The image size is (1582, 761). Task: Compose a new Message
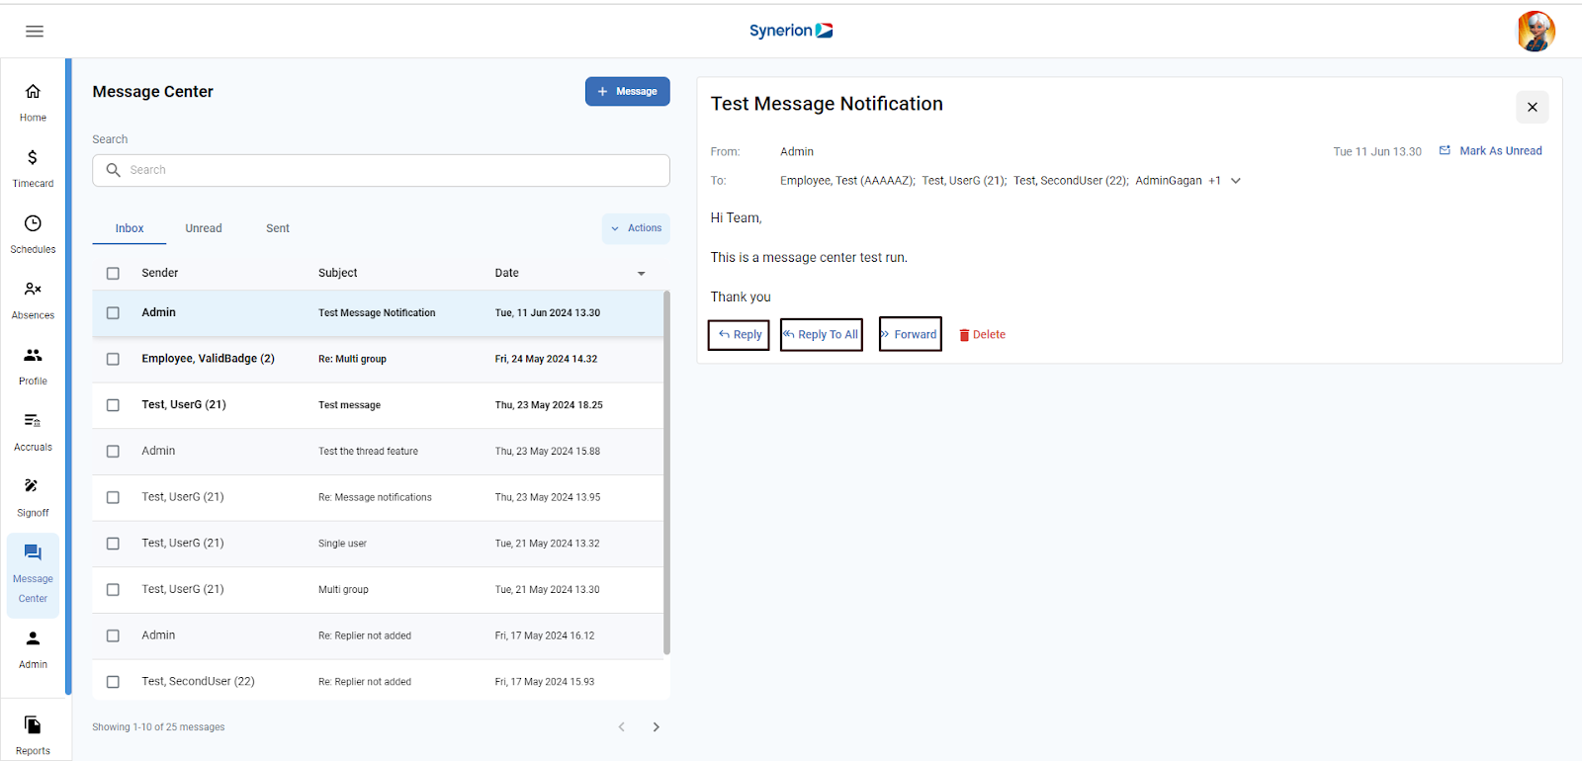[x=628, y=91]
